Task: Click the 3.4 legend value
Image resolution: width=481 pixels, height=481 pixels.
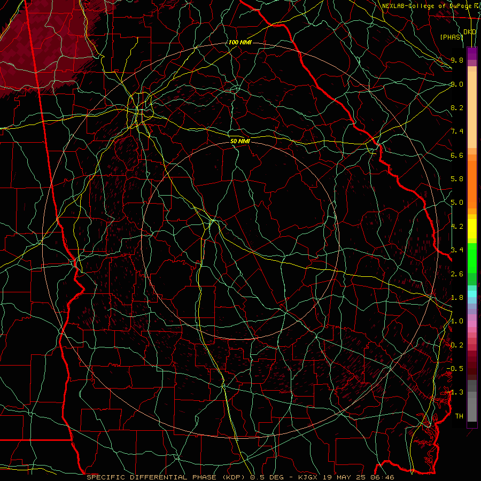Action: point(457,250)
